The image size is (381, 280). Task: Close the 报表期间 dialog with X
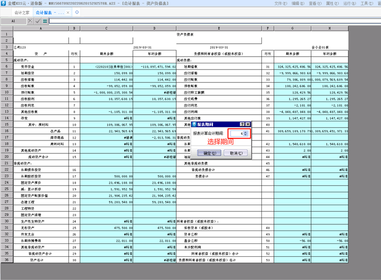249,124
